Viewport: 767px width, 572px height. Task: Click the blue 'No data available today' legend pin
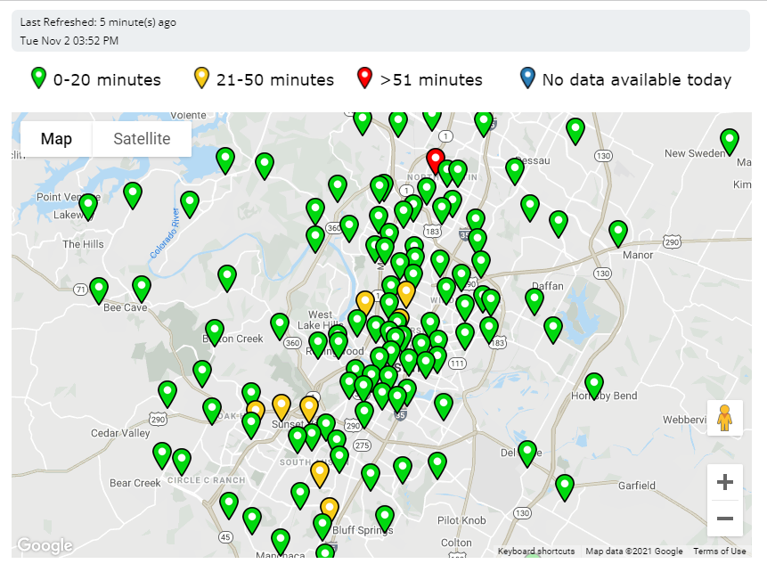(x=526, y=78)
